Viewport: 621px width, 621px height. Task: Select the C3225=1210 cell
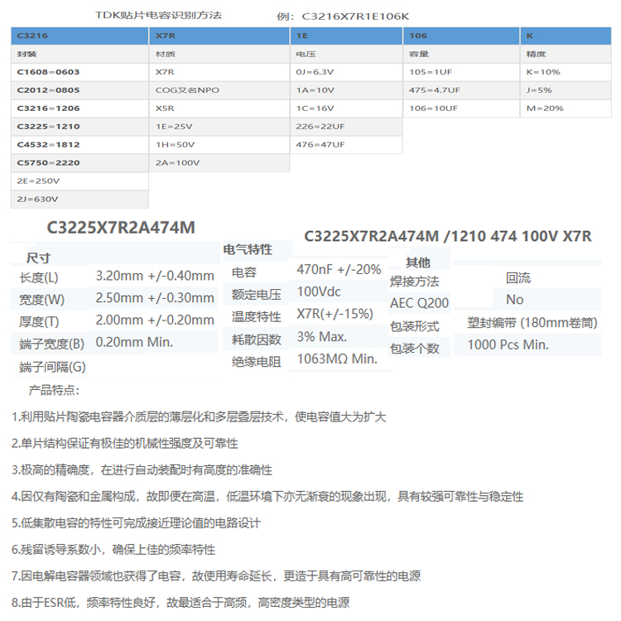(79, 127)
